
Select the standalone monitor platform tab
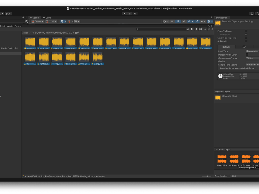(244, 47)
